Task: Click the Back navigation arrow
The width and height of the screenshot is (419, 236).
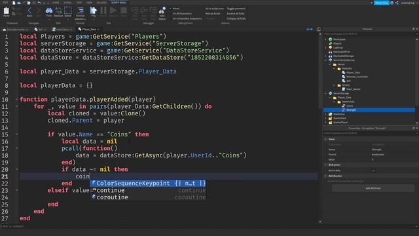Action: [x=29, y=11]
